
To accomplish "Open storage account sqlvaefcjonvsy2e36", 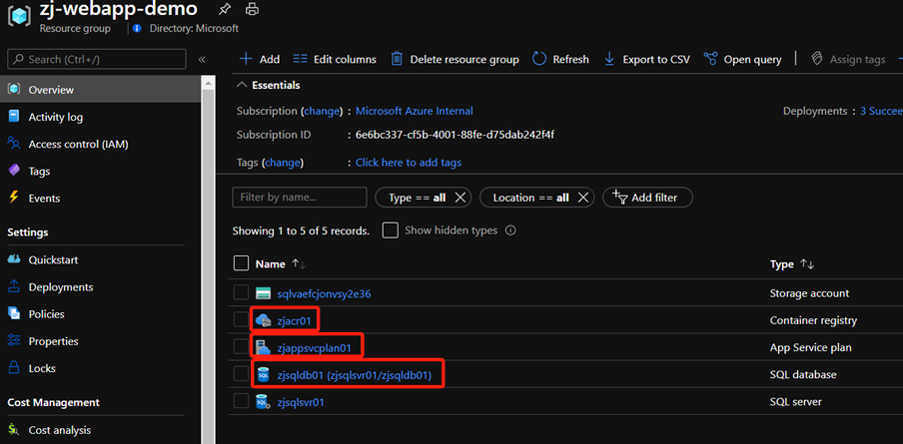I will coord(324,294).
